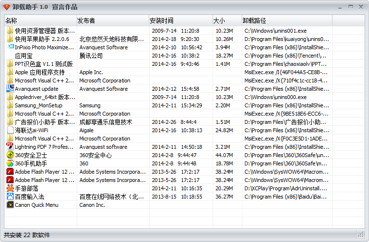
Task: Click the MsiExec.exe /I{46F044A5 path
Action: point(286,72)
